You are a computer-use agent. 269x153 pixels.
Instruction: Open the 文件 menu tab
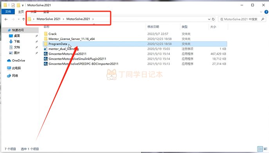[8, 12]
